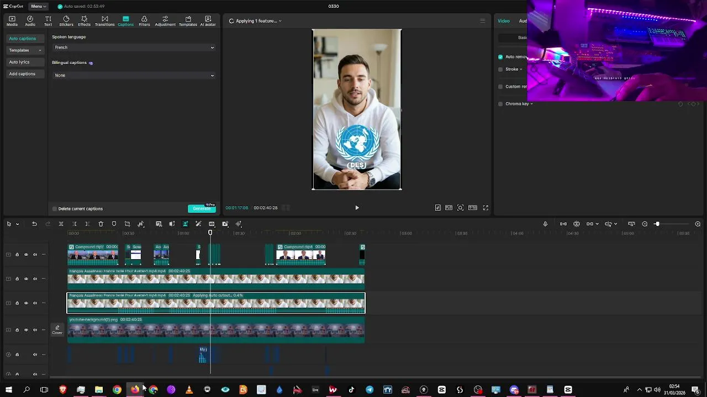This screenshot has height=397, width=707.
Task: Open VLC media player from taskbar
Action: point(189,390)
